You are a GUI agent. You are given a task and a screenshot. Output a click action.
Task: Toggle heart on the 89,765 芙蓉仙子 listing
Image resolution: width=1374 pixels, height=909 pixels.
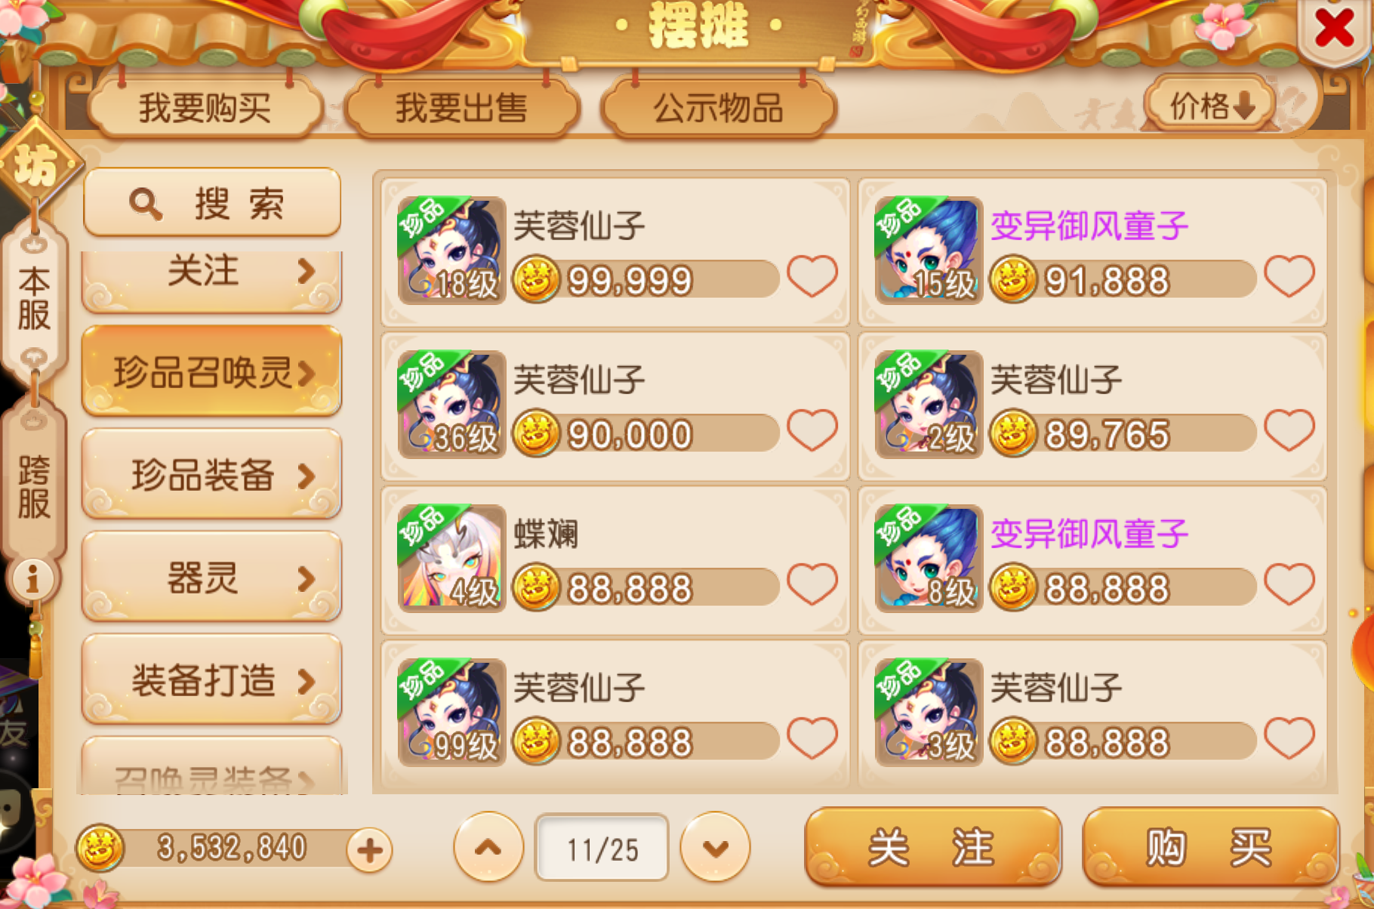1289,430
